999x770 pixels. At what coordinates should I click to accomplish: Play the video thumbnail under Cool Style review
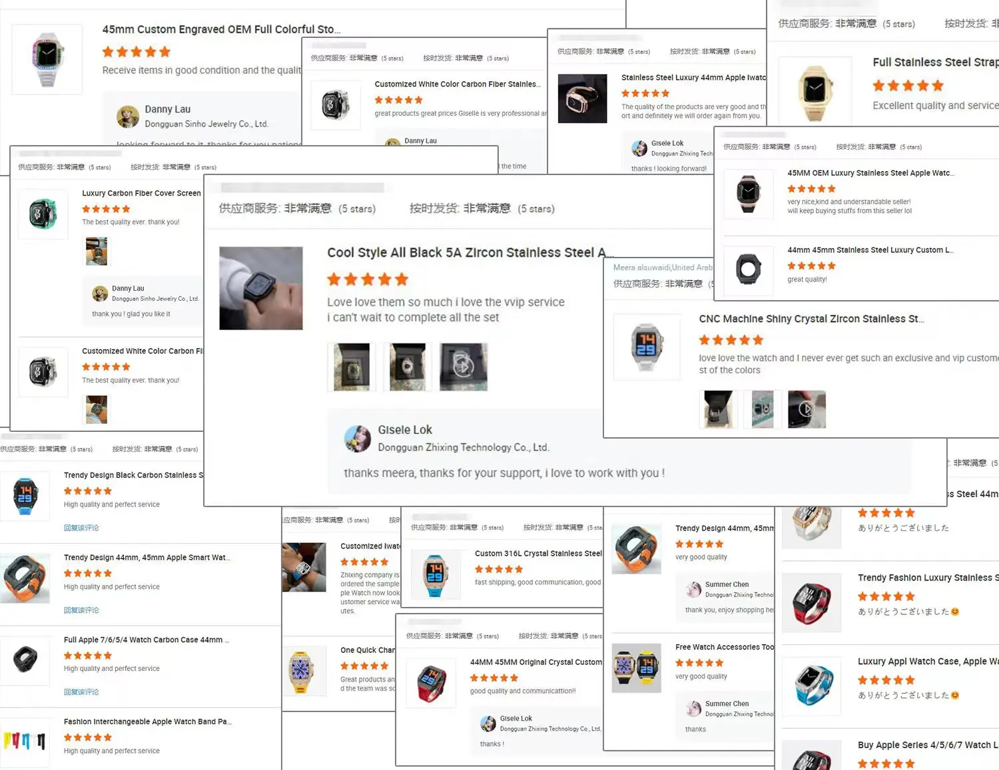(x=464, y=367)
